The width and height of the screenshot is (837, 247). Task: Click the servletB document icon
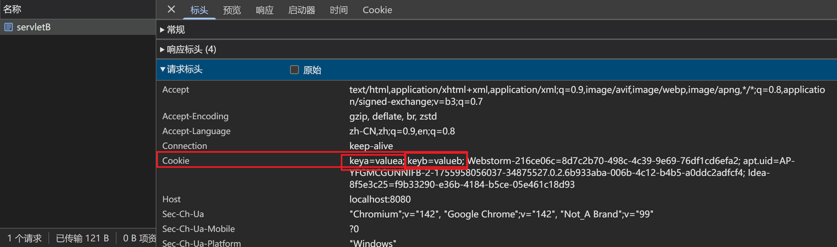click(9, 27)
